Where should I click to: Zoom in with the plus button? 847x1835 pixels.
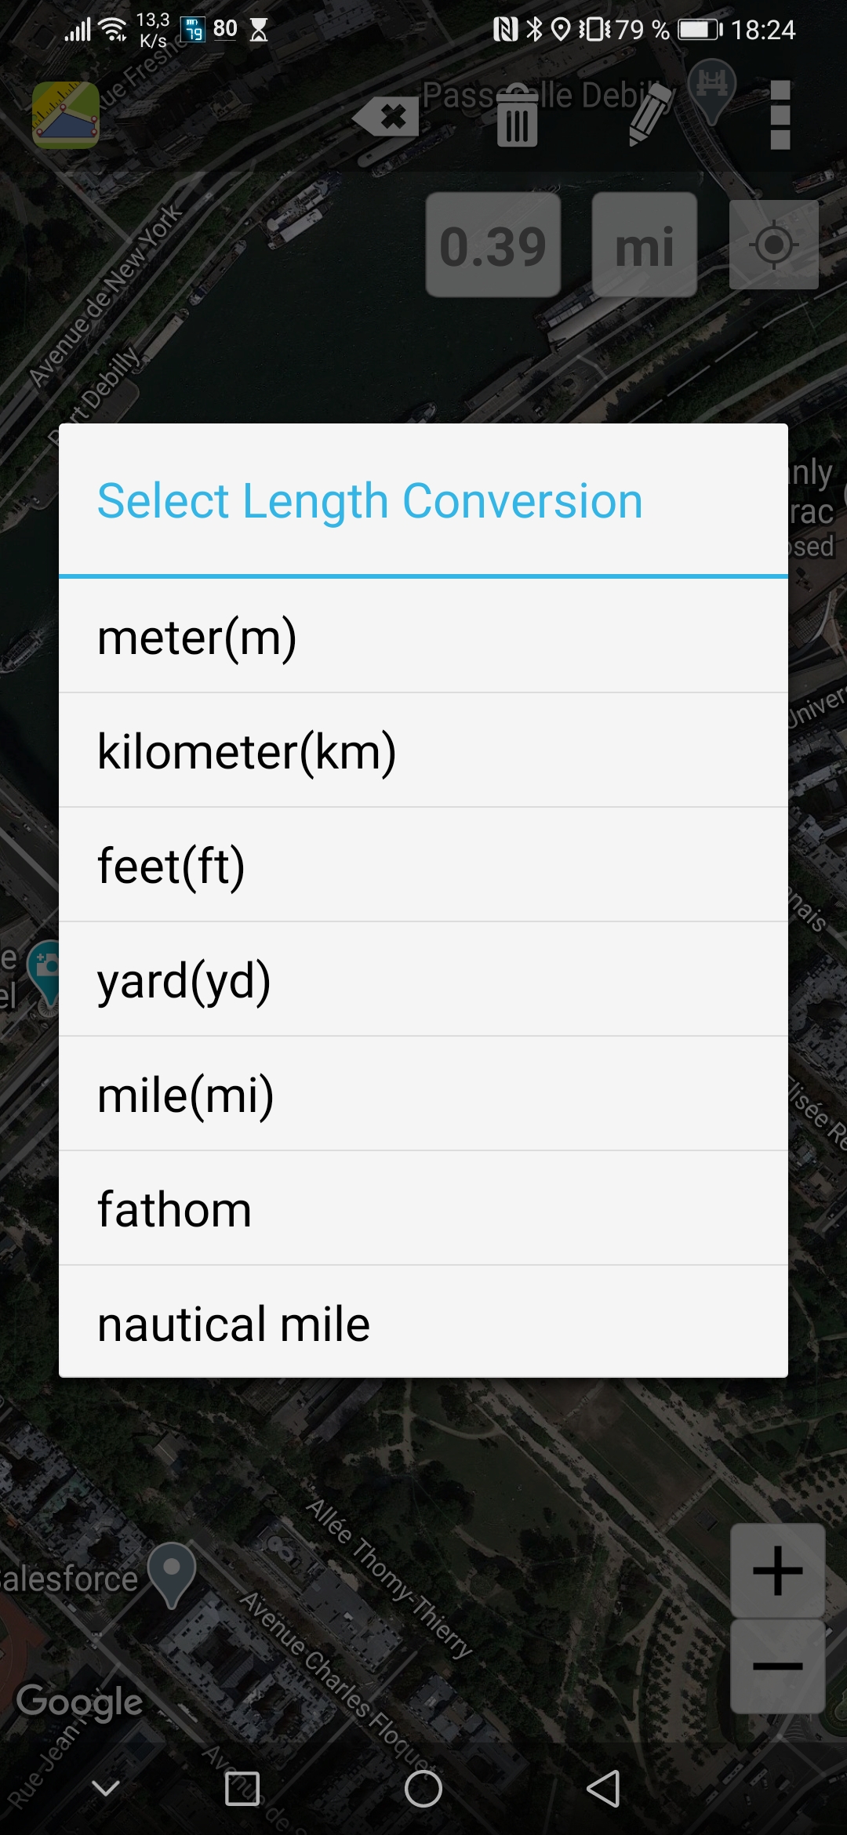tap(777, 1570)
